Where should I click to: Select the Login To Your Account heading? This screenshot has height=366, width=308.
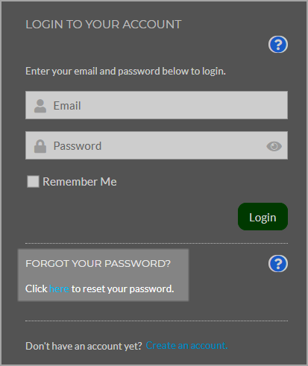(104, 25)
